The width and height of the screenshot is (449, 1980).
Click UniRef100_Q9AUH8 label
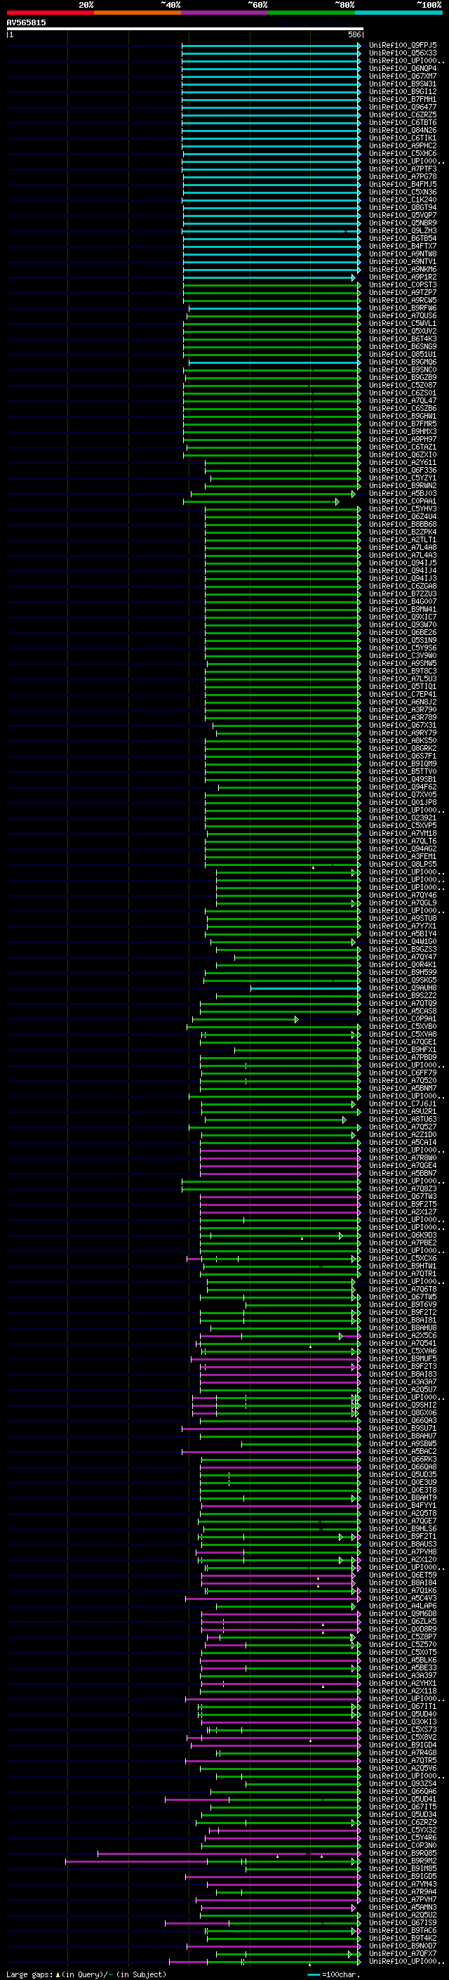tap(403, 988)
